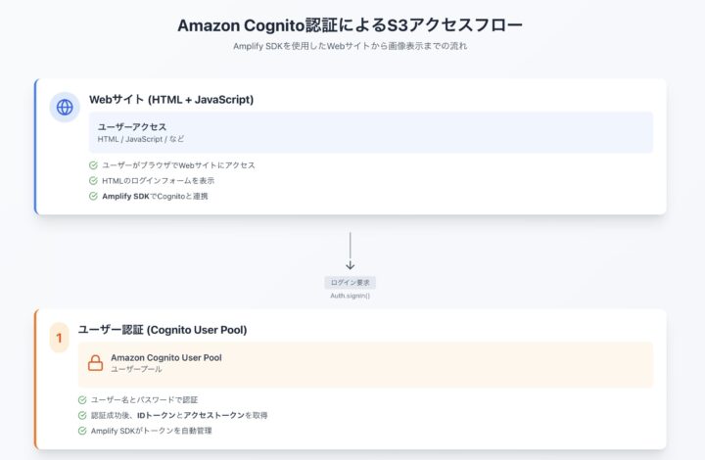Viewport: 705px width, 460px height.
Task: Click the HTML / JavaScript / など subtext
Action: click(x=140, y=139)
